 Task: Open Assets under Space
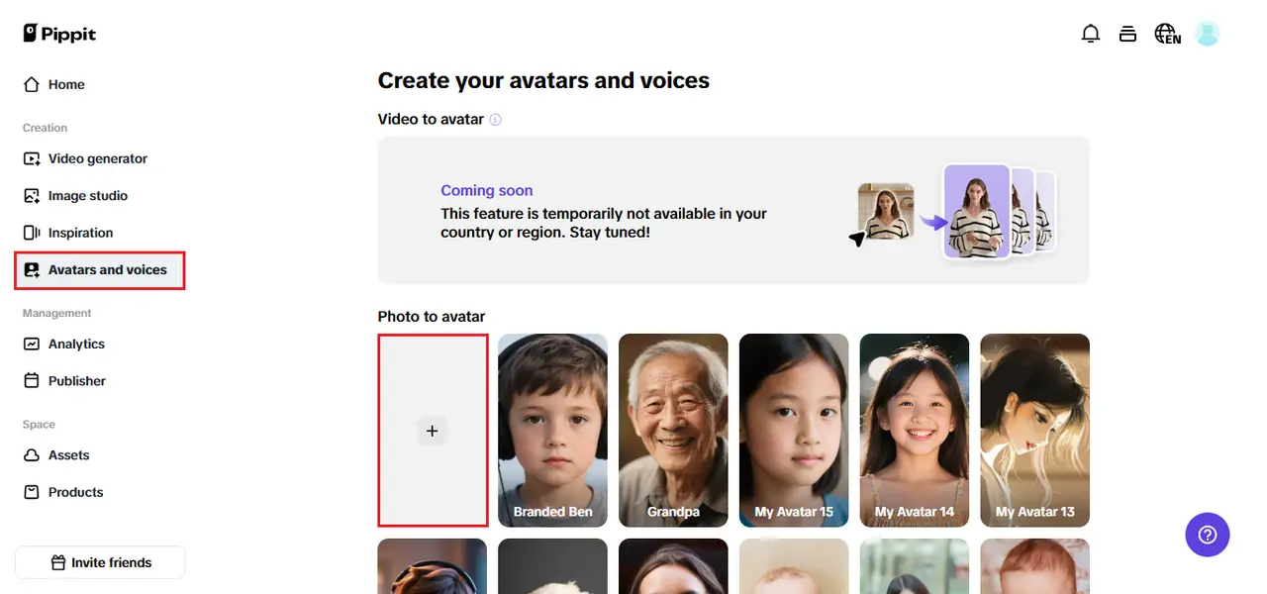[x=68, y=455]
